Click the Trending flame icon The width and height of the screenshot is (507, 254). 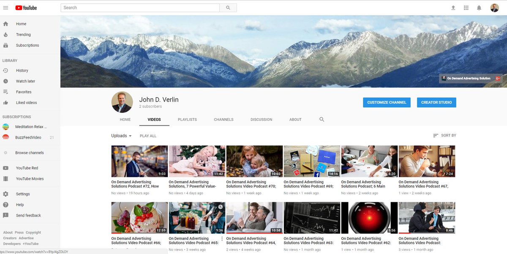(5, 35)
